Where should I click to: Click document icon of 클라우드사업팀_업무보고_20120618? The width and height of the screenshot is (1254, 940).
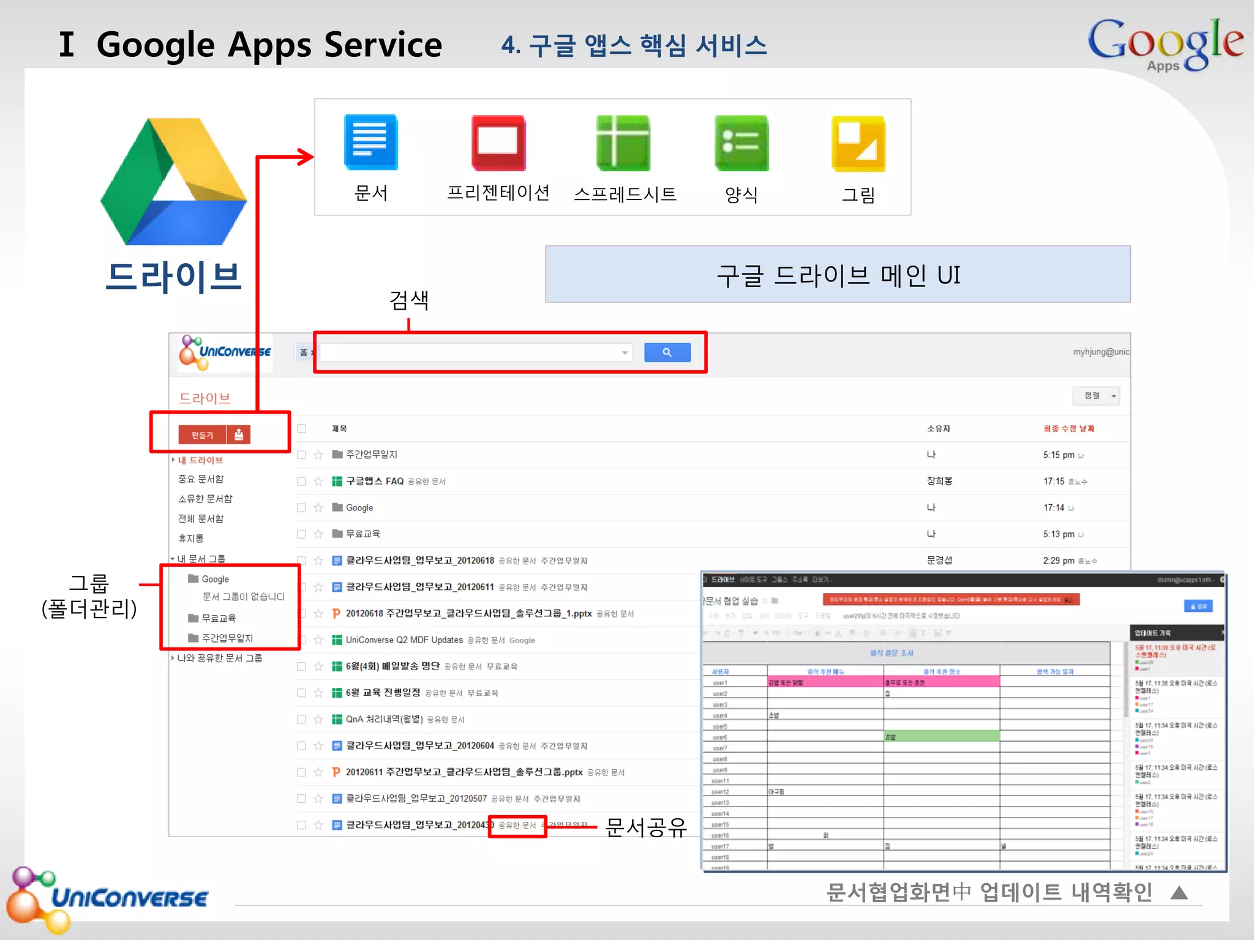(x=337, y=561)
